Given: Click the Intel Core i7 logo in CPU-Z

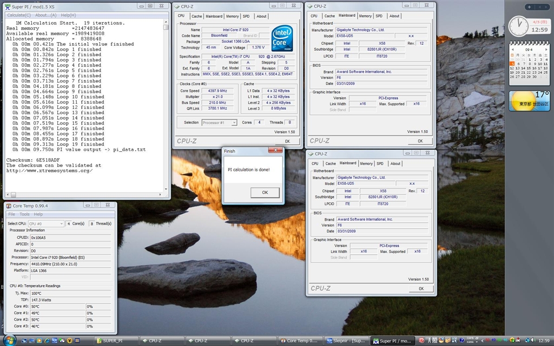Looking at the screenshot, I should click(282, 38).
